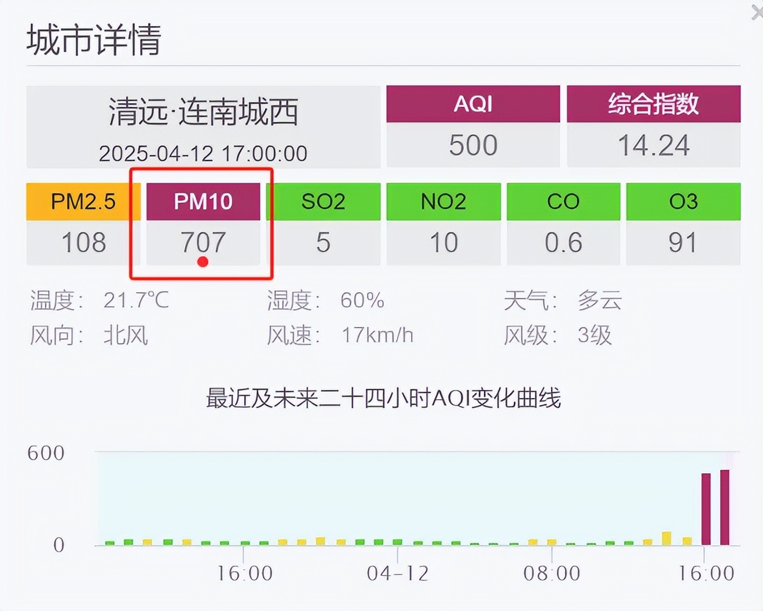
Task: Close the 城市详情 panel
Action: click(x=757, y=13)
